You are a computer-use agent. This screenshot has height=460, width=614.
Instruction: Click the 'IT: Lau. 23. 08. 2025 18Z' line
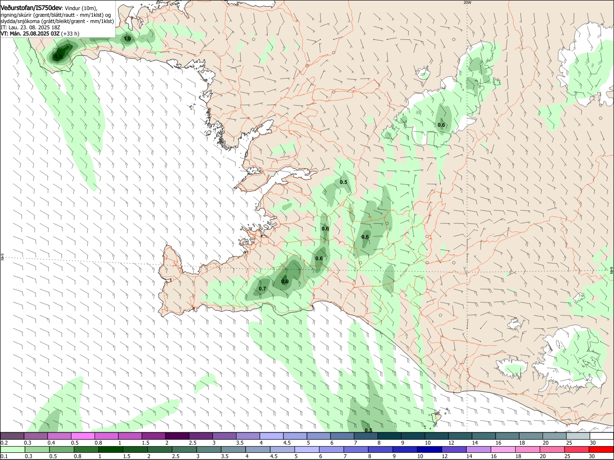(x=30, y=27)
